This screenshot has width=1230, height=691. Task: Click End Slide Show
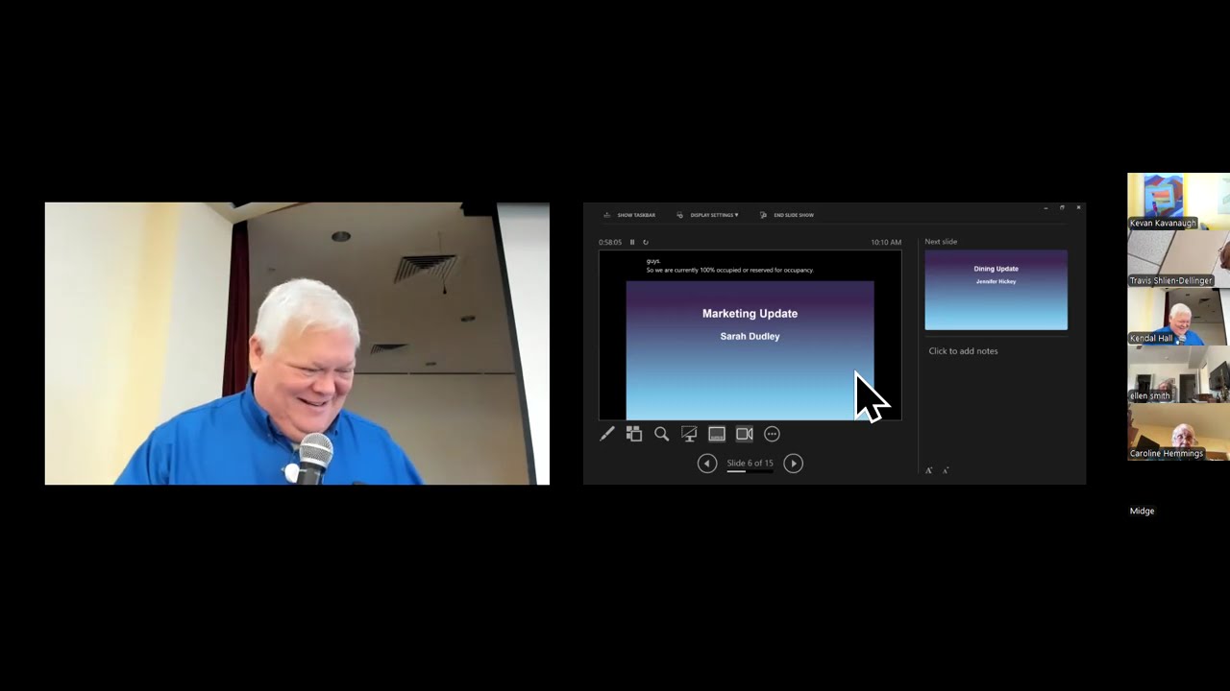787,215
